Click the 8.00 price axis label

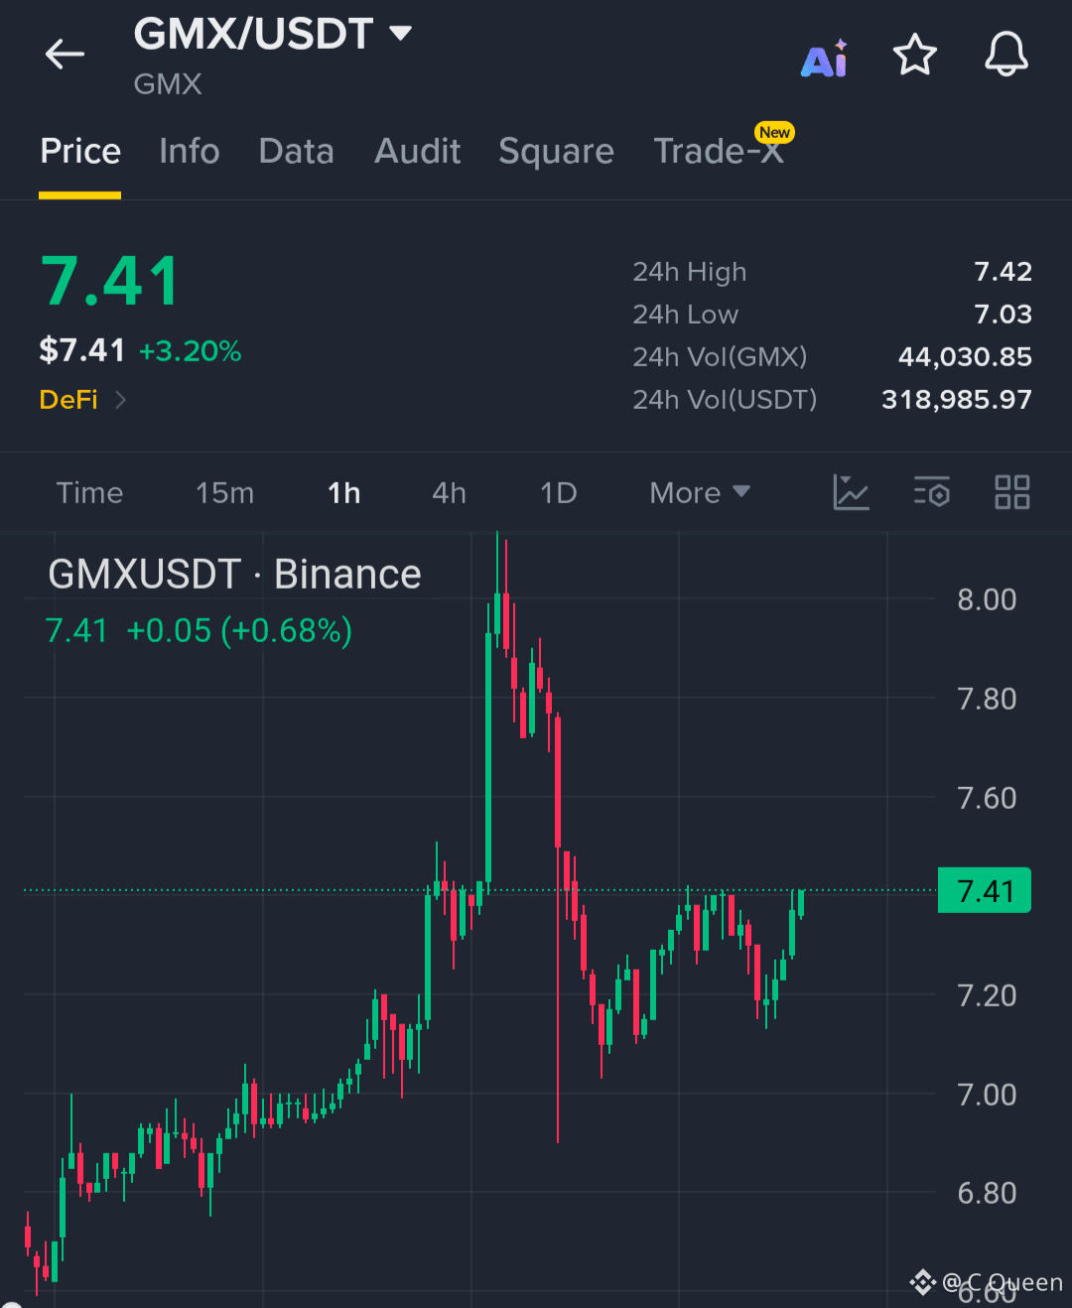coord(987,599)
